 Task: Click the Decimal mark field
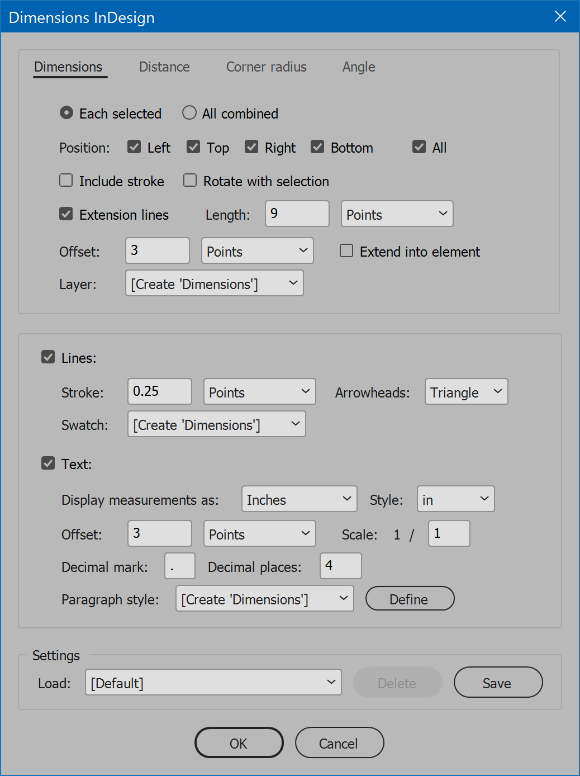180,566
